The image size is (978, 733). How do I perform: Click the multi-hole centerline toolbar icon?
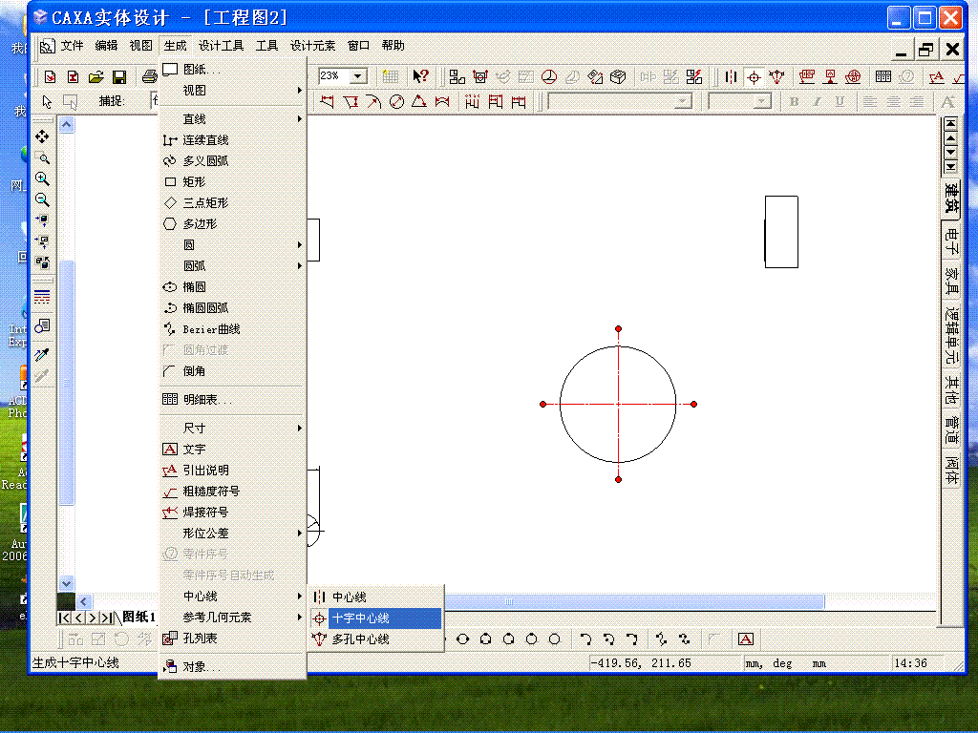776,76
